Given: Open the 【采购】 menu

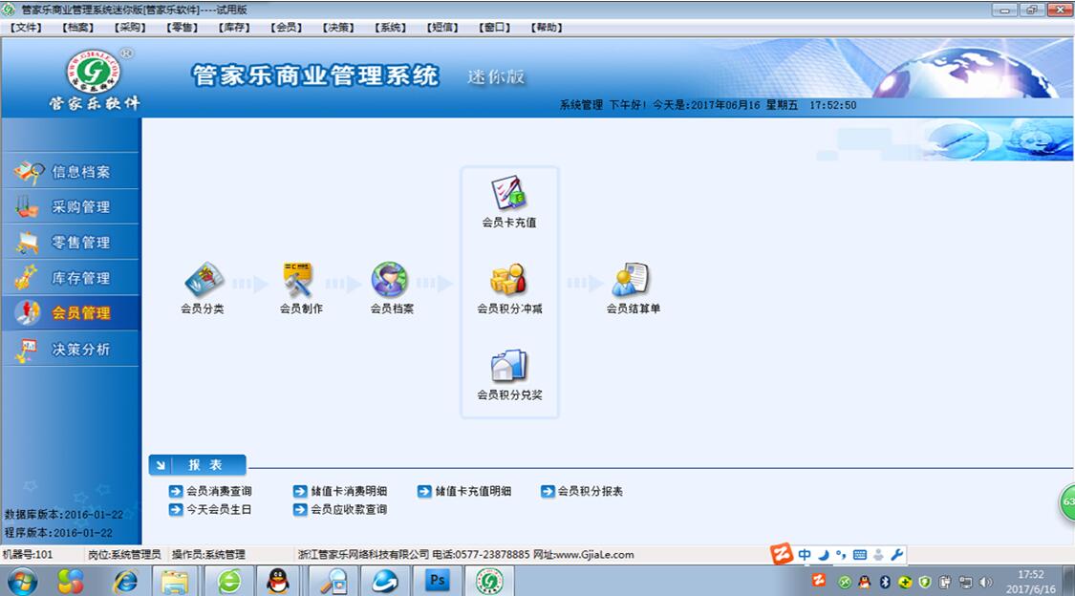Looking at the screenshot, I should [130, 28].
